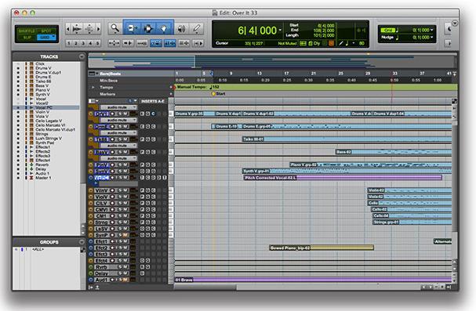Open the main counter format dropdown

point(280,30)
